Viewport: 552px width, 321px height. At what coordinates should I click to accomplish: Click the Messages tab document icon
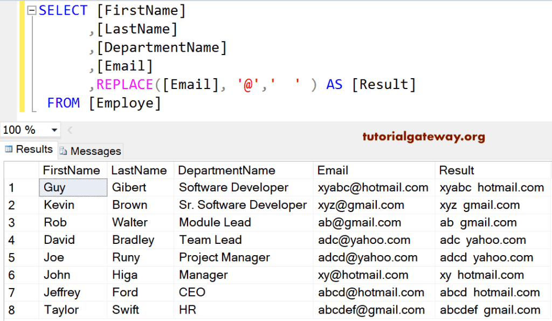coord(63,151)
